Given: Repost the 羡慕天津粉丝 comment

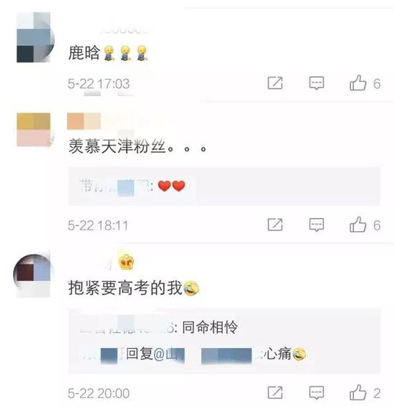Looking at the screenshot, I should point(275,225).
